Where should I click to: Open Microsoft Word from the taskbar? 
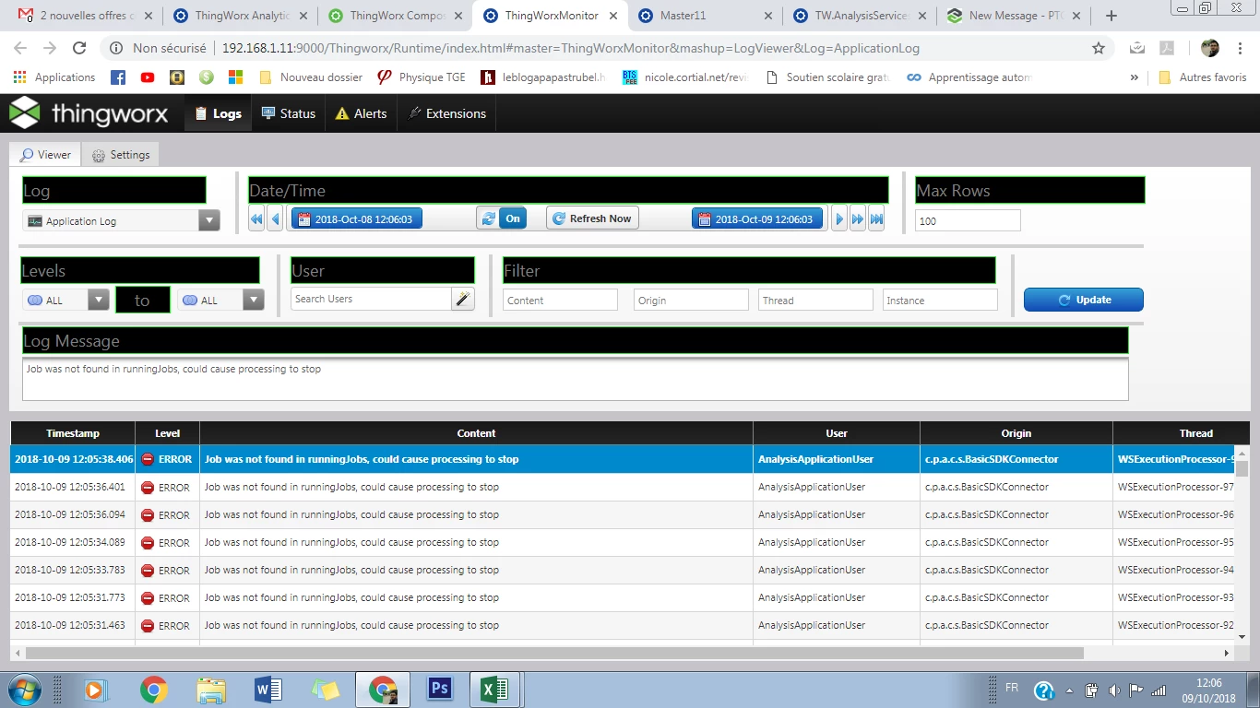(x=268, y=690)
